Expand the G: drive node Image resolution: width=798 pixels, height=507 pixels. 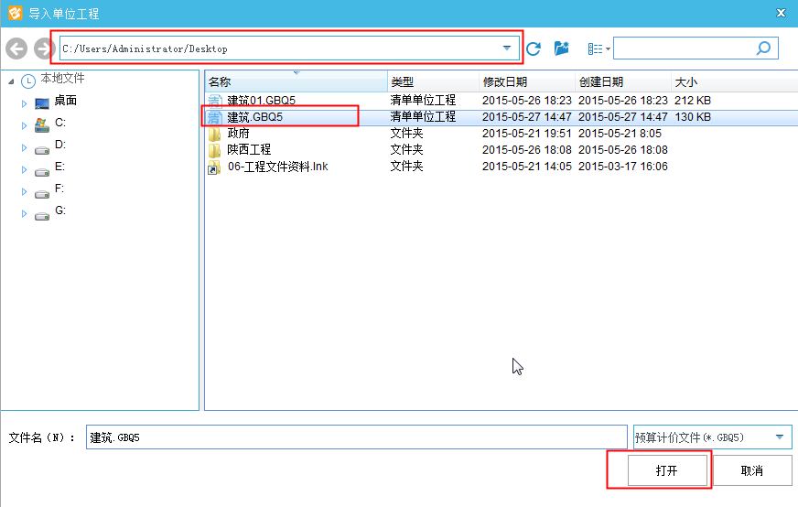(24, 214)
